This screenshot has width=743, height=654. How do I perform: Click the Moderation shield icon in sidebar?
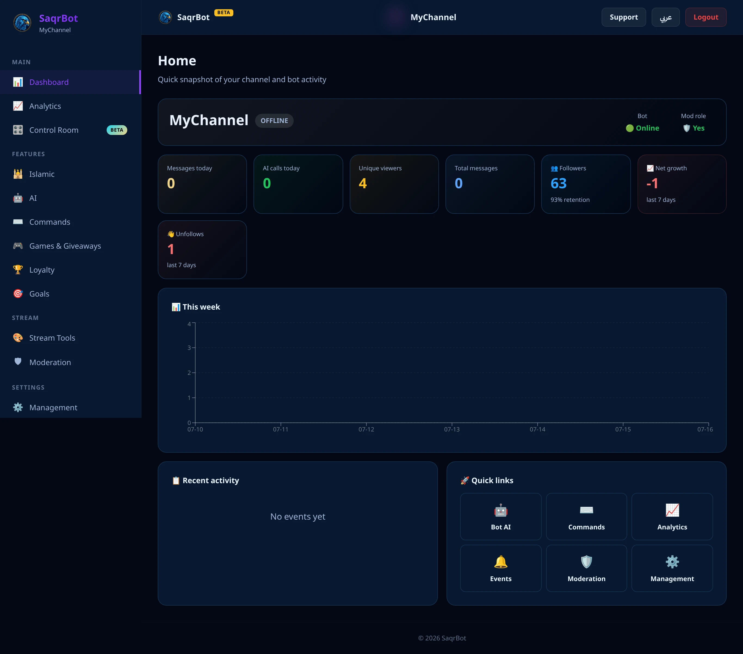18,362
